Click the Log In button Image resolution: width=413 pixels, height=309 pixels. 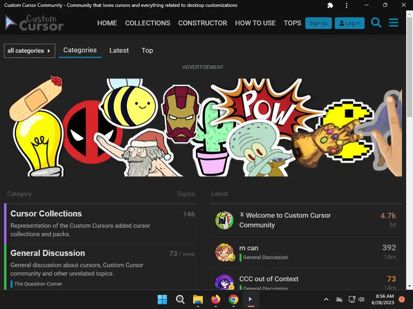(350, 23)
